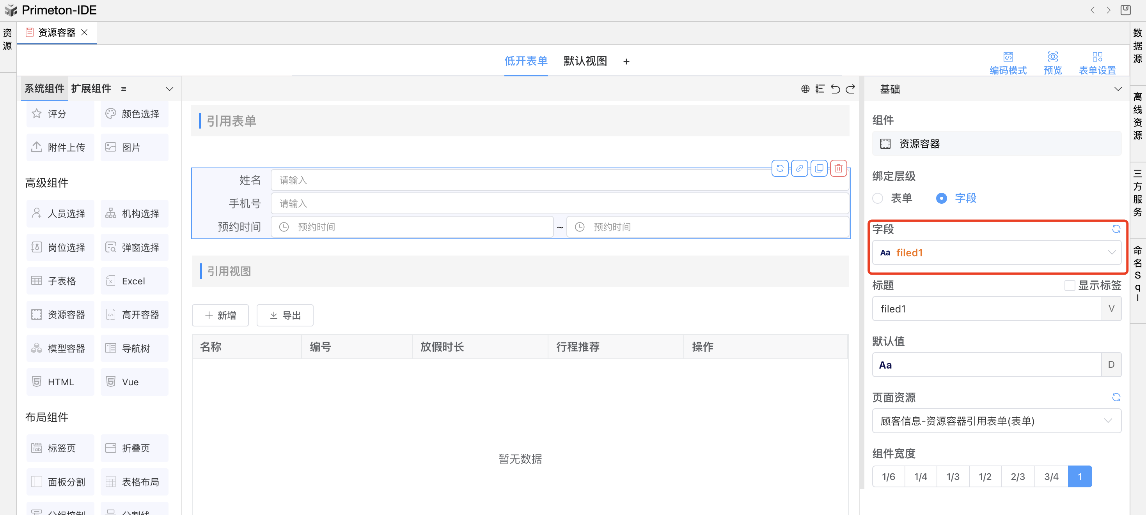The width and height of the screenshot is (1146, 515).
Task: Switch to 默认视图 tab
Action: [x=585, y=61]
